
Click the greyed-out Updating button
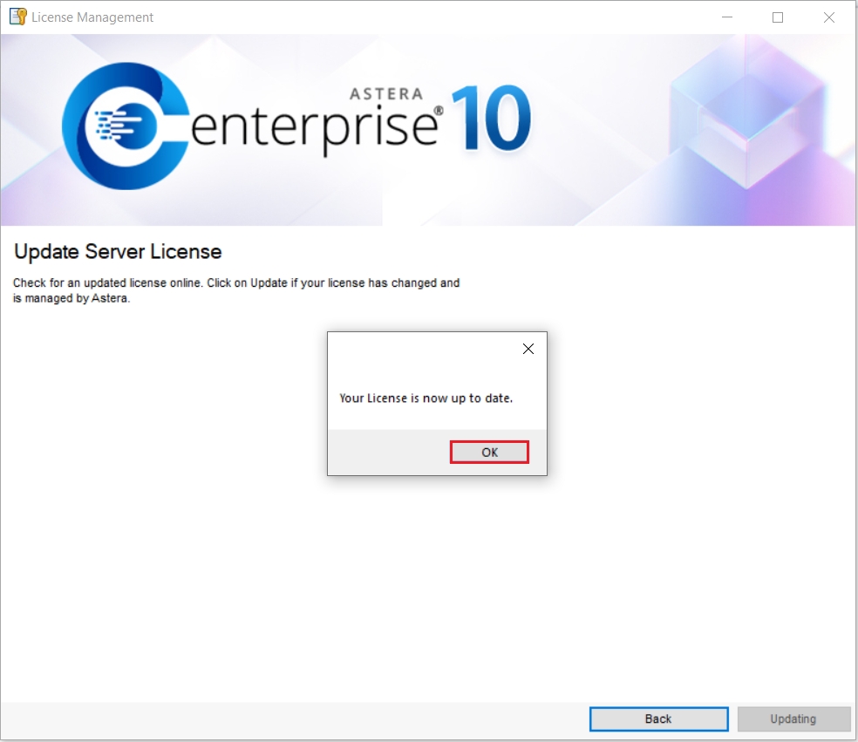[x=793, y=719]
